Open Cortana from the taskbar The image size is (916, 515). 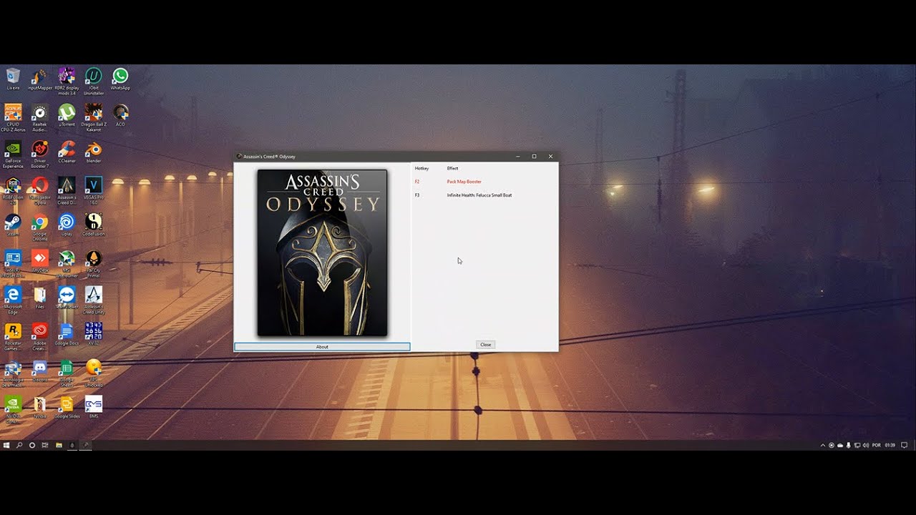[32, 445]
